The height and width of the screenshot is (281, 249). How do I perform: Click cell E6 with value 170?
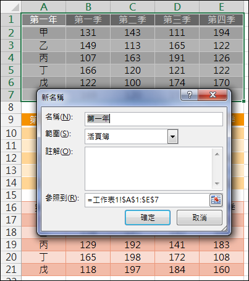coord(221,82)
